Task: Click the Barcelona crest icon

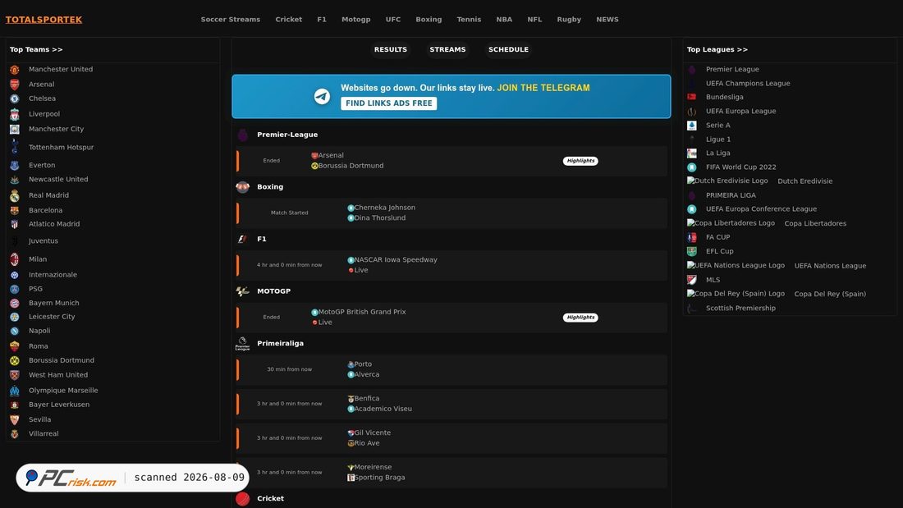Action: coord(15,211)
